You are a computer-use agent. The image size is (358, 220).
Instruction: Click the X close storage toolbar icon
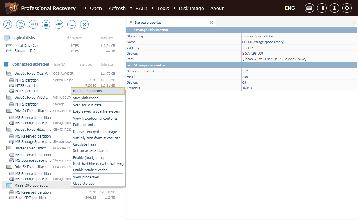coord(84,25)
